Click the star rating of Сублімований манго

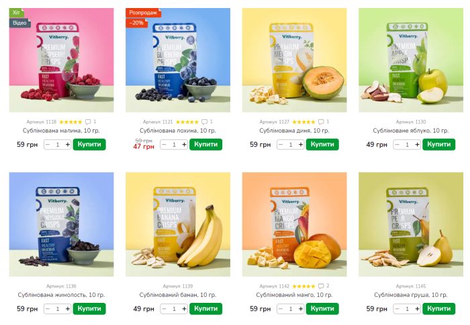pyautogui.click(x=303, y=286)
